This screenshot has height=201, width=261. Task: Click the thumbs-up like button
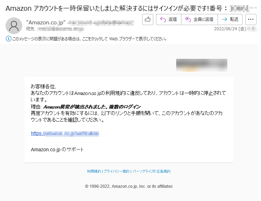tap(148, 19)
